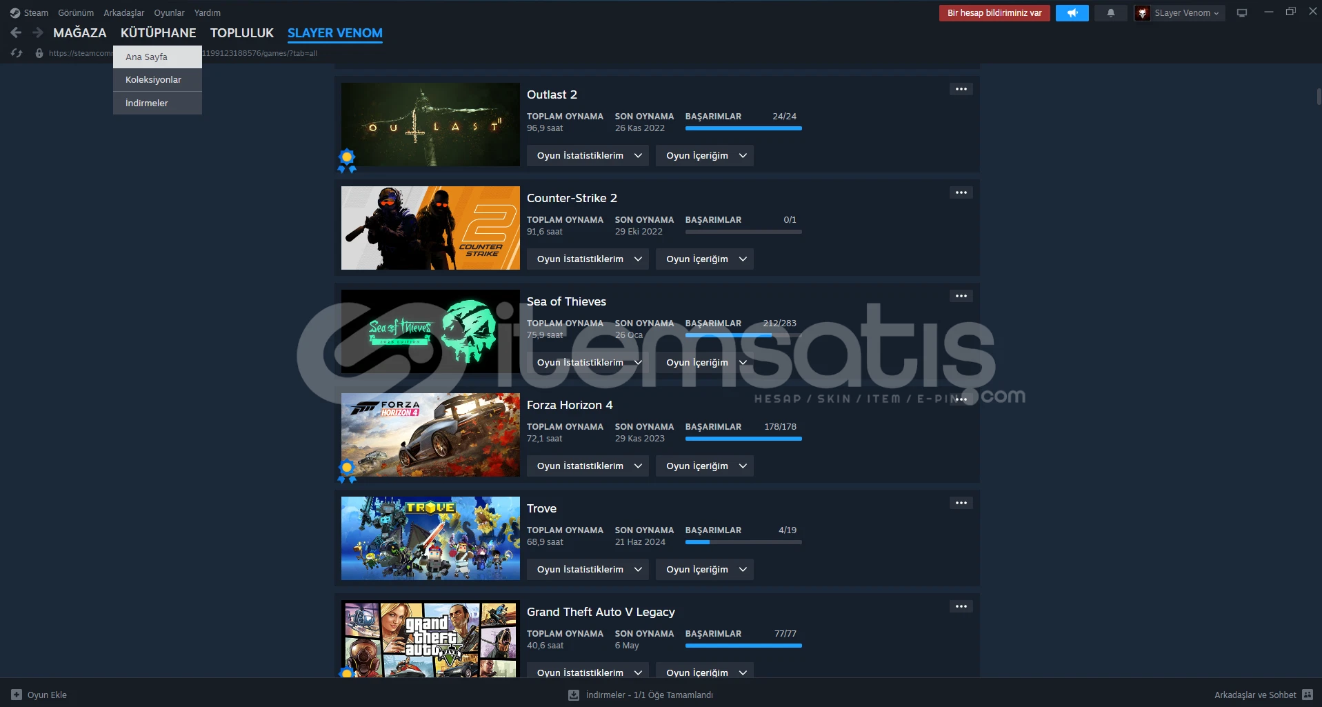Image resolution: width=1322 pixels, height=707 pixels.
Task: Click Counter-Strike 2 achievements progress bar
Action: 743,232
